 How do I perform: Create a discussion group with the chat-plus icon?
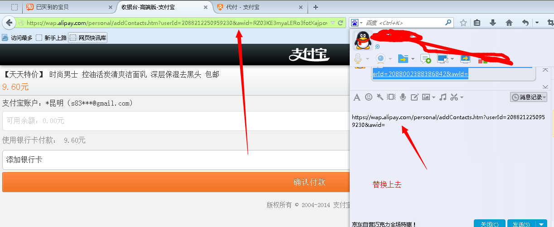[425, 58]
